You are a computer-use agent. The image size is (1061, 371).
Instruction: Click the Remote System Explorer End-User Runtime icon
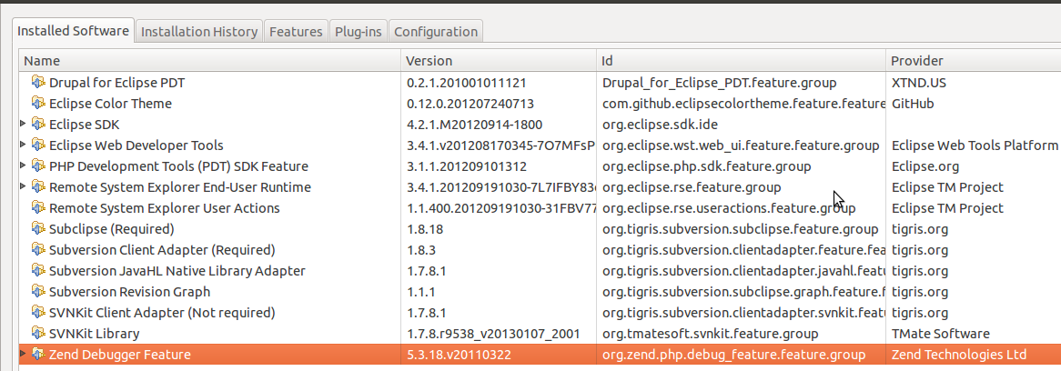coord(38,187)
